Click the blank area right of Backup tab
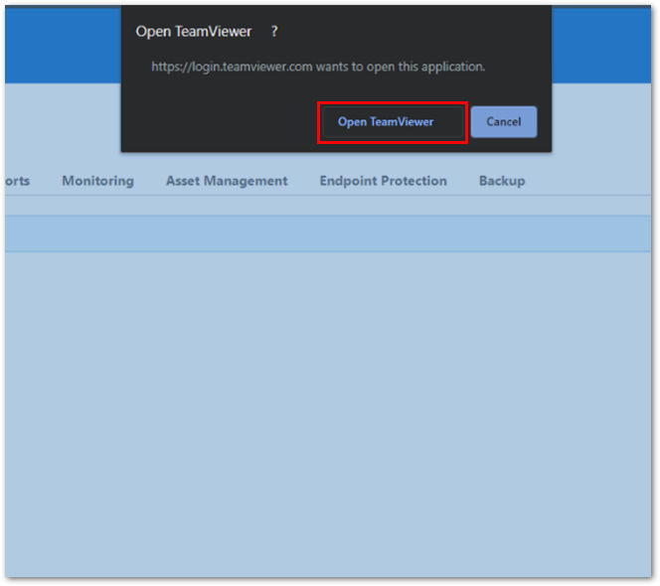Image resolution: width=660 pixels, height=586 pixels. [588, 181]
